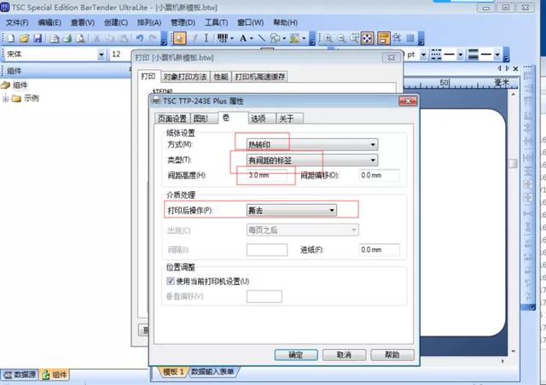The width and height of the screenshot is (546, 385).
Task: Open the 工具(T) menu
Action: pyautogui.click(x=216, y=23)
